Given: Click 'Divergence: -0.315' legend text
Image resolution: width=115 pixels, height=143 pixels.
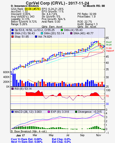Looking at the screenshot, I should tap(90, 112).
